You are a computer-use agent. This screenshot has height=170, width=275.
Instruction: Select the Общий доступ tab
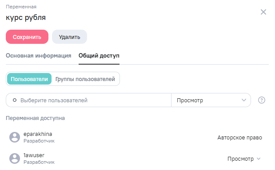(99, 56)
